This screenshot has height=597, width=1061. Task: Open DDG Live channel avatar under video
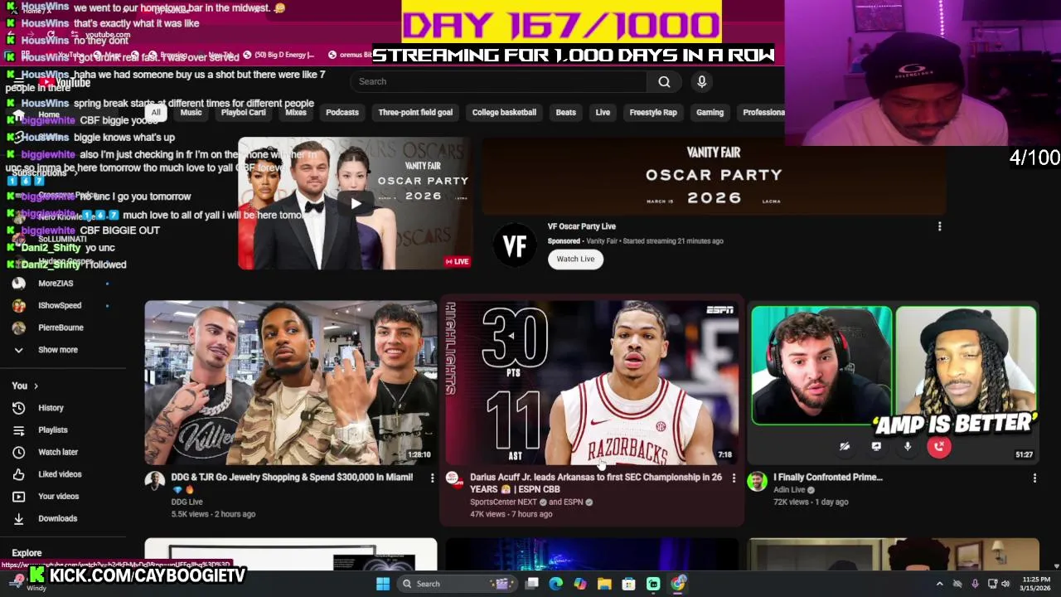click(155, 482)
